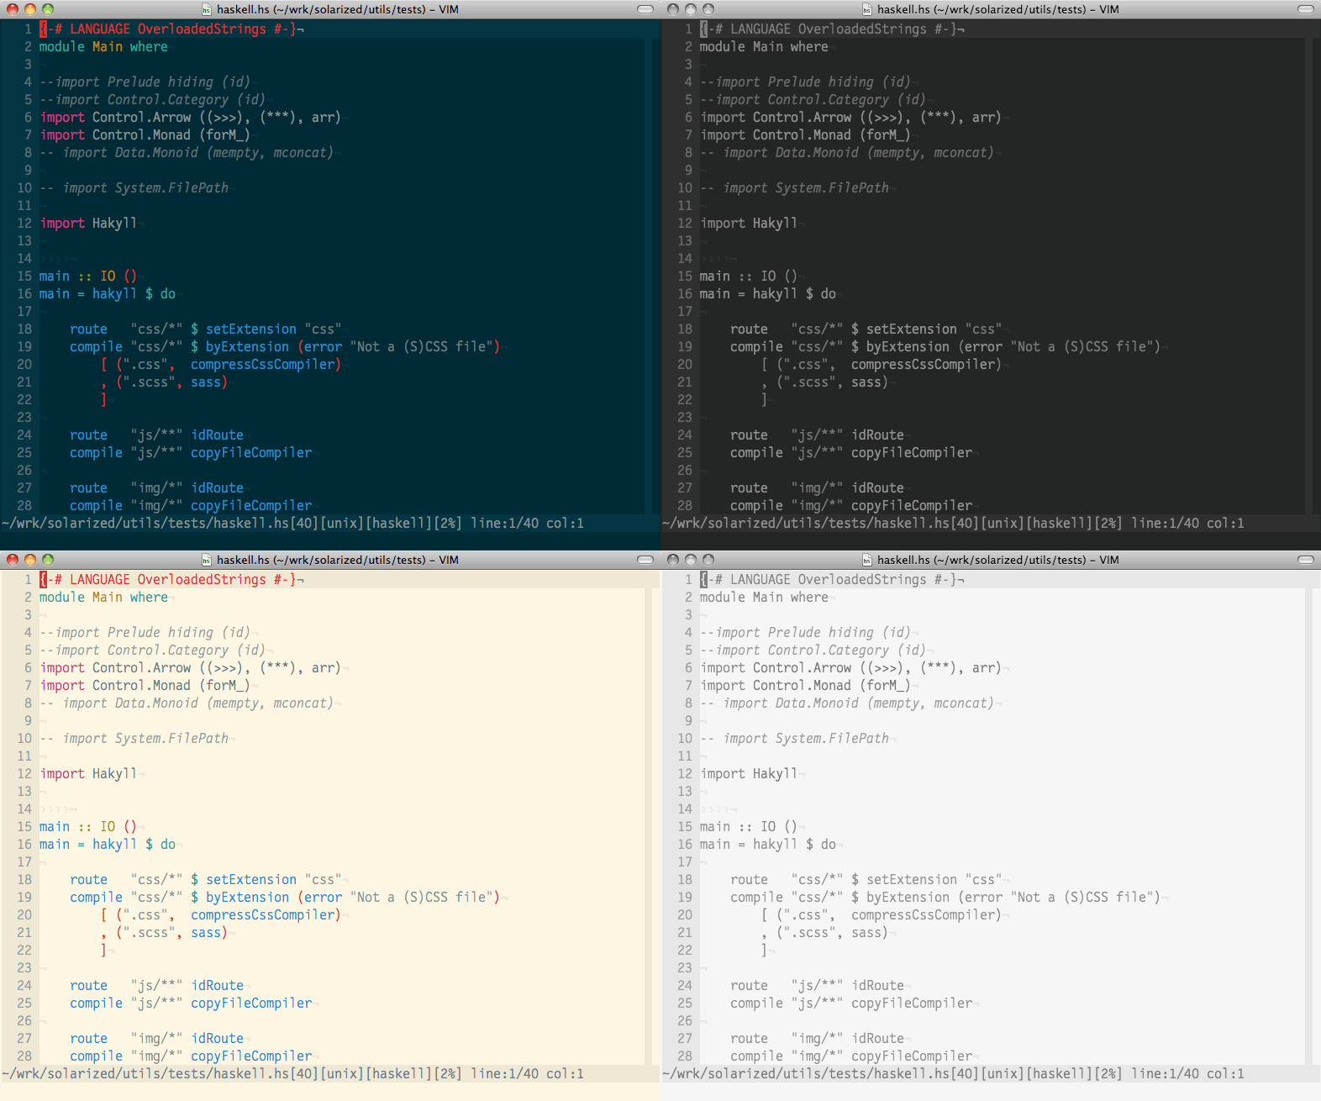Click 'copyFileCompiler' on line 28 in light gray window
Screen dimensions: 1321x1101
point(912,1056)
